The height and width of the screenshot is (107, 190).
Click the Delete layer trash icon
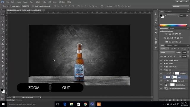[185, 100]
